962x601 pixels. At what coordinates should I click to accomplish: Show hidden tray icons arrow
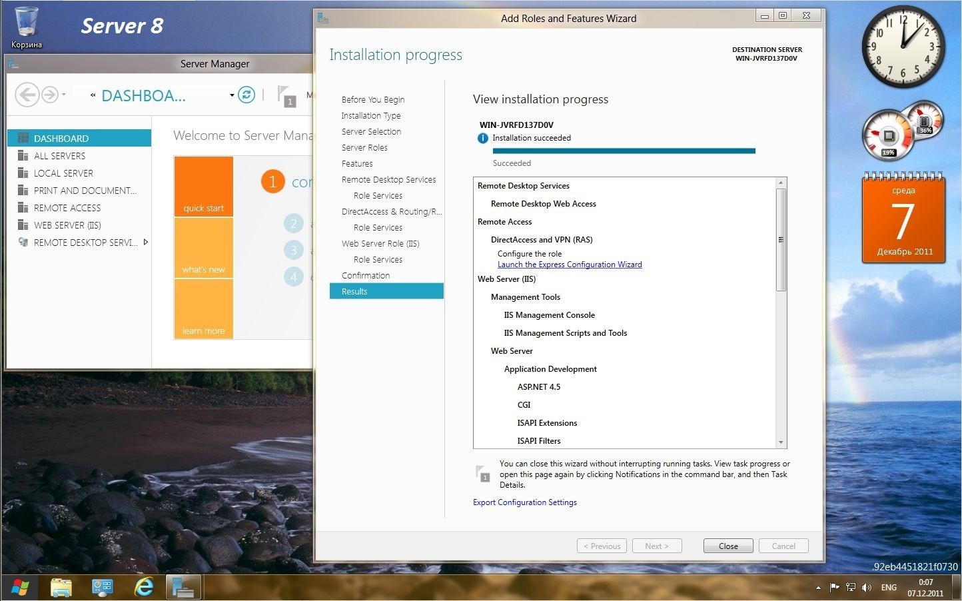point(818,588)
